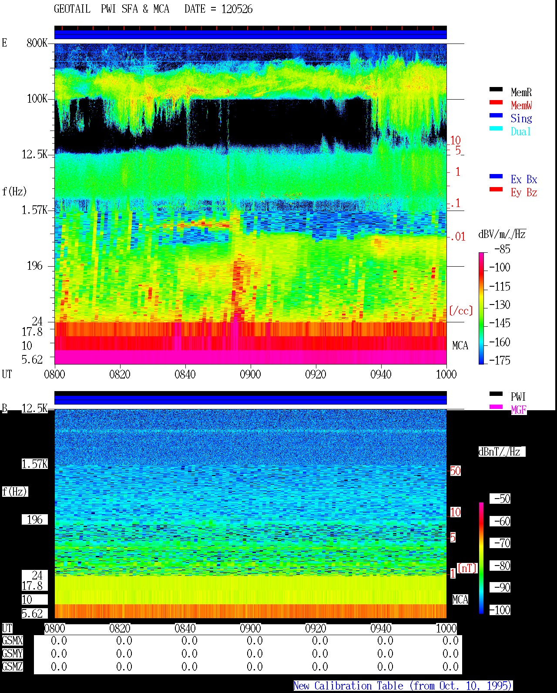Click the '1000' tick under the magnetic spectrogram
Viewport: 557px width, 693px height.
click(x=446, y=628)
